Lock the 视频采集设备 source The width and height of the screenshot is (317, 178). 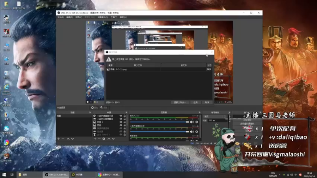124,128
